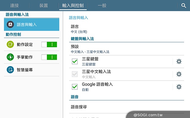Image resolution: width=190 pixels, height=118 pixels.
Task: Click the 語音 section header
Action: click(x=75, y=97)
